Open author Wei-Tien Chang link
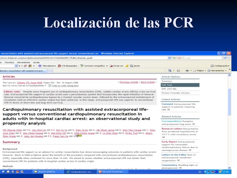The image size is (237, 178). tap(132, 130)
